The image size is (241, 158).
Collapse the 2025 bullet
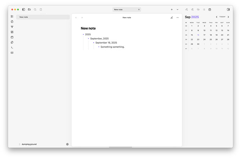pos(83,35)
